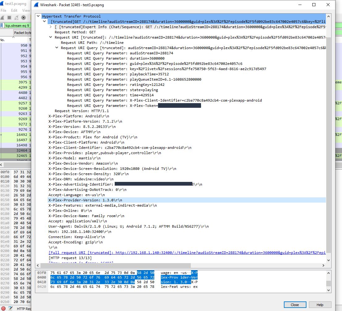Screen dimensions: 342x311
Task: Click tcp.stream eq 9 display filter field
Action: [x=17, y=26]
